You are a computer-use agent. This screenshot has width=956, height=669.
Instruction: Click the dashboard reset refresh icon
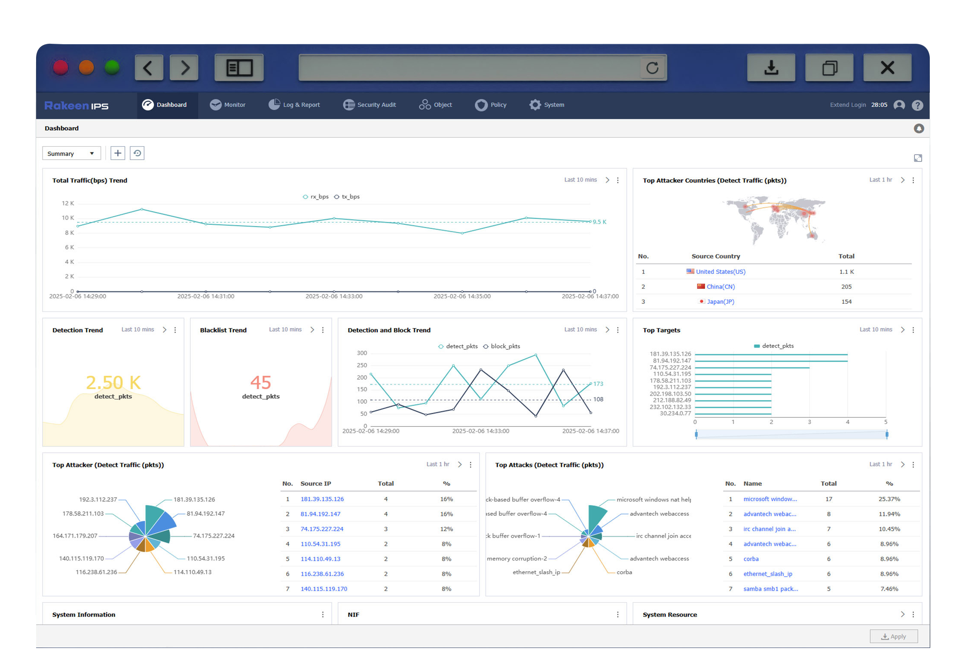click(x=137, y=153)
